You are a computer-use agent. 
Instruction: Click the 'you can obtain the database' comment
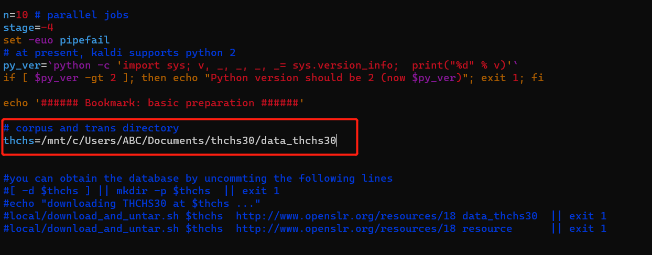[198, 178]
